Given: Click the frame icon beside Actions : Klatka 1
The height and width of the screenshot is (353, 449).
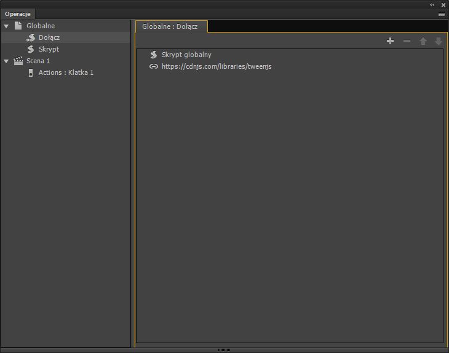Looking at the screenshot, I should click(x=31, y=72).
